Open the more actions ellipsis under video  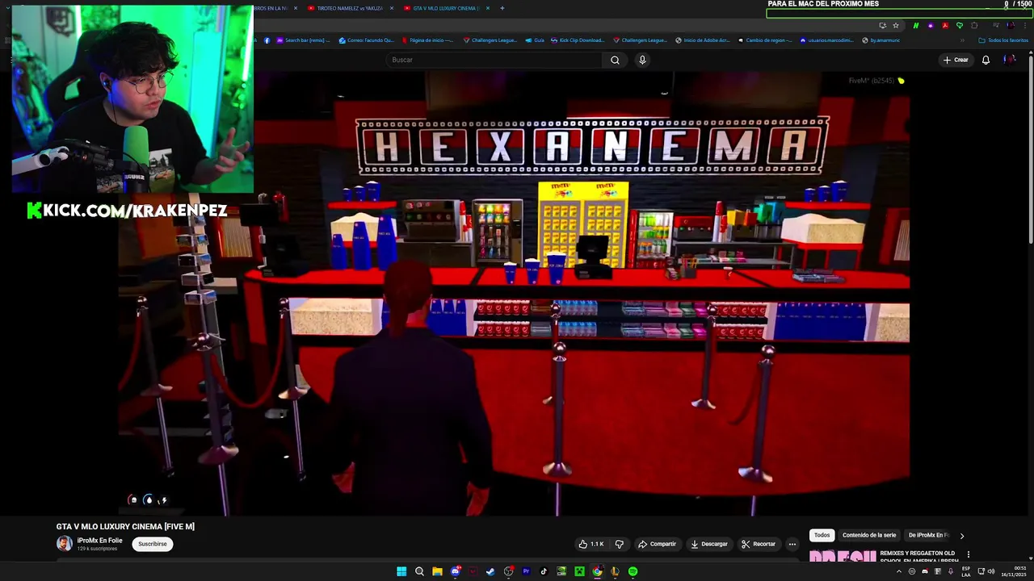[792, 544]
